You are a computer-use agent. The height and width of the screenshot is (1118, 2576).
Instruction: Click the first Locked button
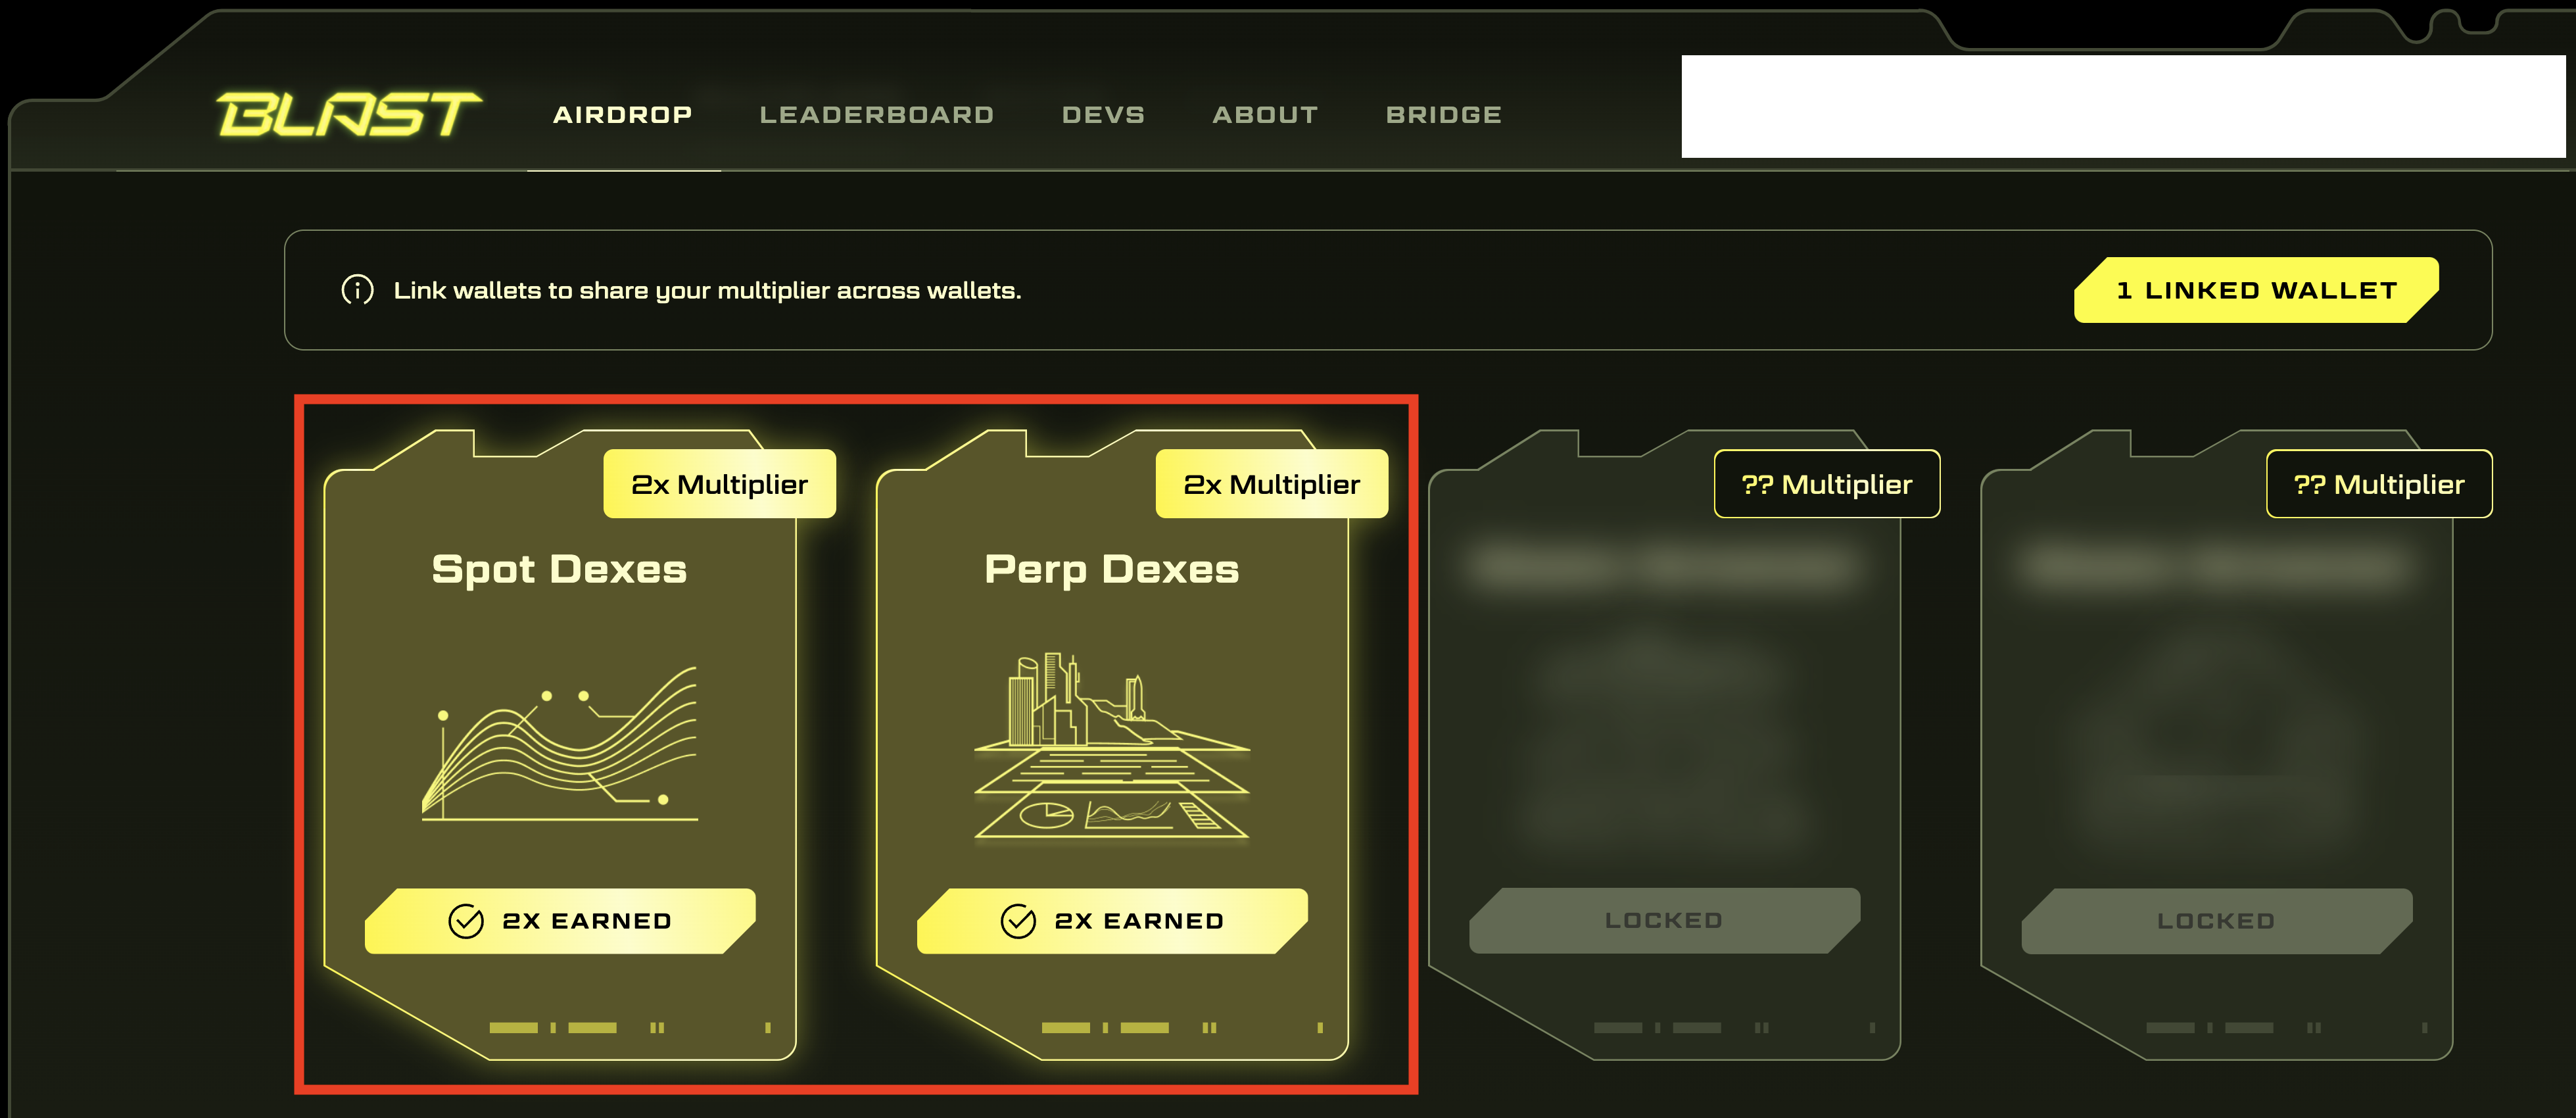1664,921
